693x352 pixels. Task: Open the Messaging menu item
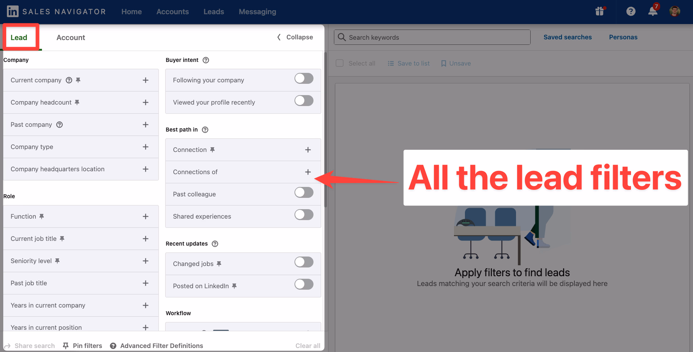tap(257, 12)
